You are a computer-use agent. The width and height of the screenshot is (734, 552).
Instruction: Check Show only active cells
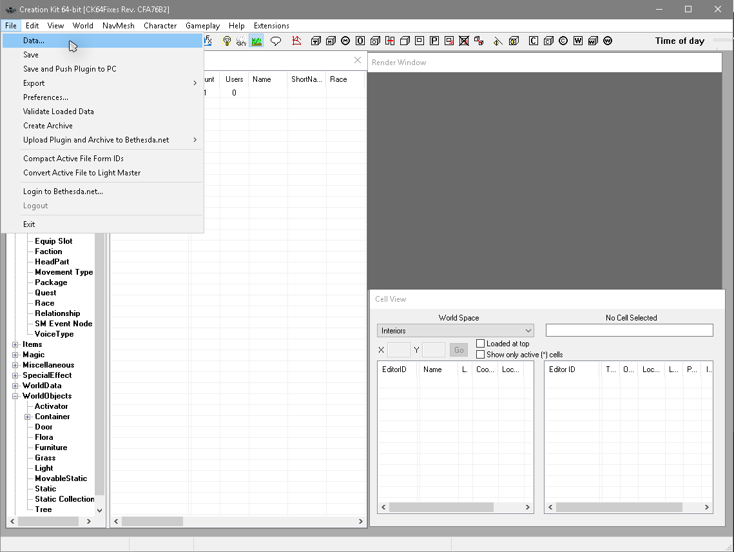point(481,355)
